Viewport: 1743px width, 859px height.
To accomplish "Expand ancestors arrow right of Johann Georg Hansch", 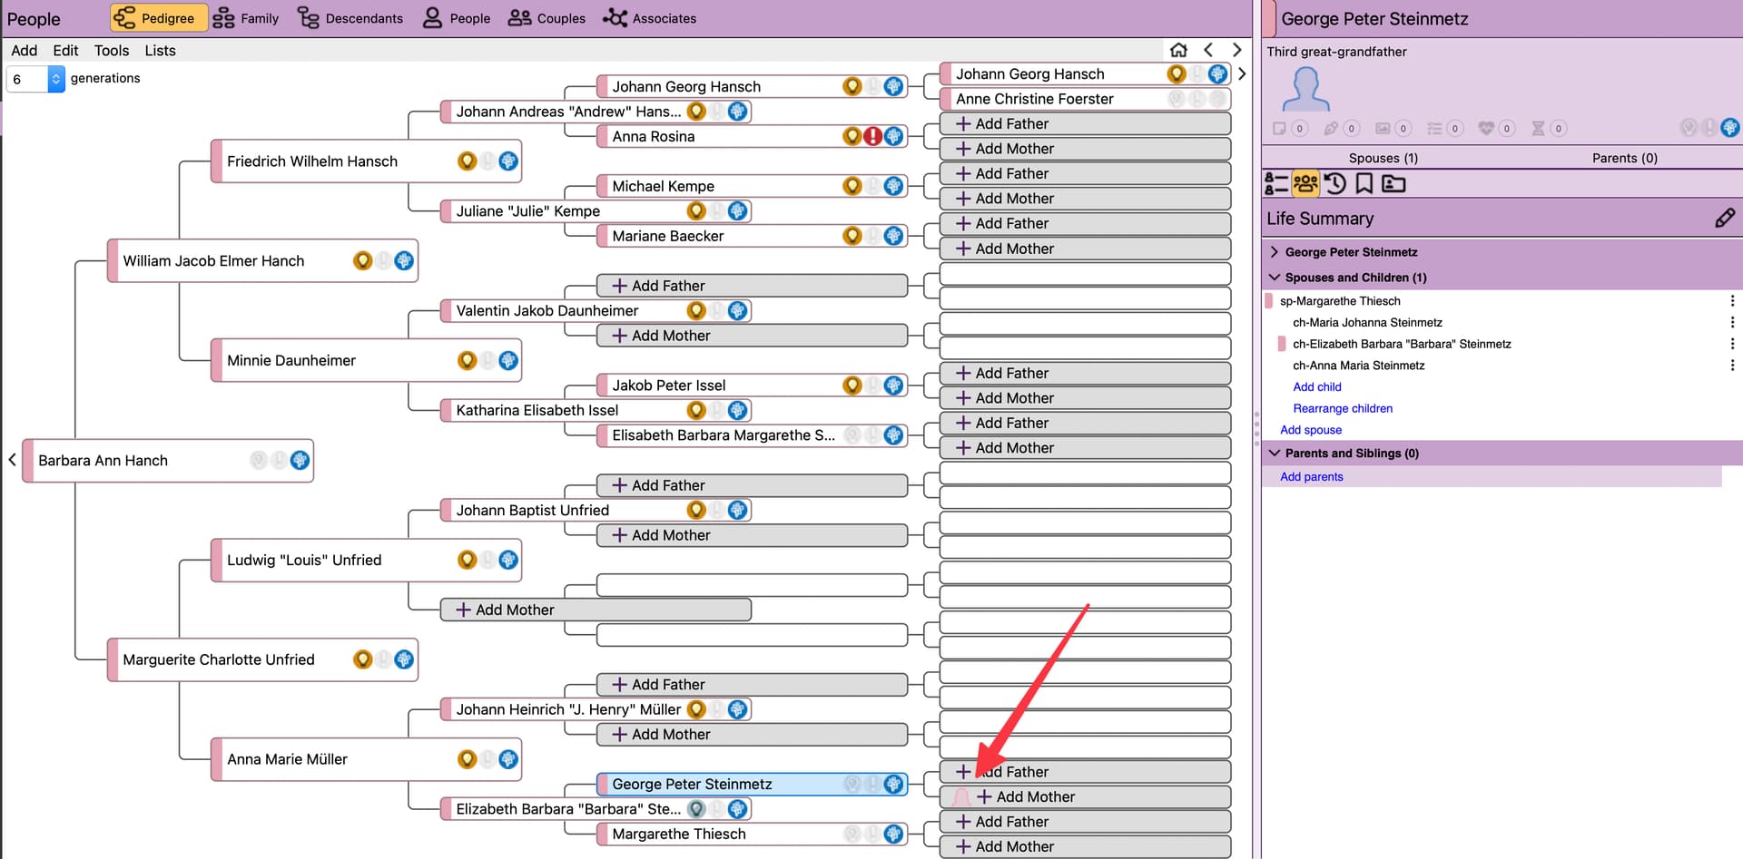I will point(1242,74).
